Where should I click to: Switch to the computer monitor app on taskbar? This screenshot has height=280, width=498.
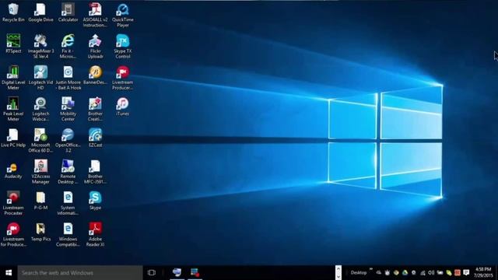tap(177, 273)
